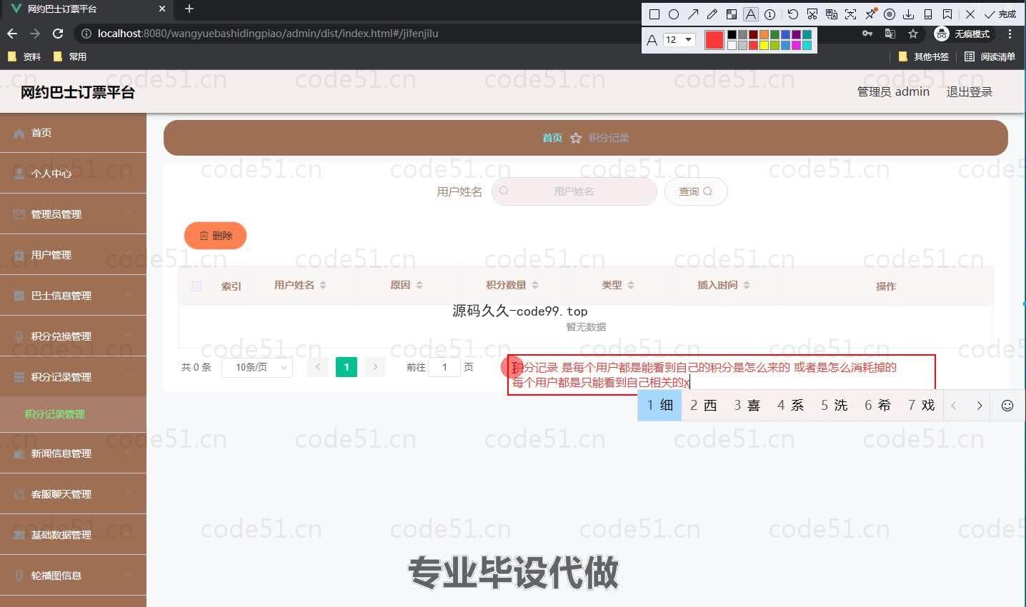Open 阅读清单 reading list
This screenshot has height=607, width=1026.
(x=990, y=56)
